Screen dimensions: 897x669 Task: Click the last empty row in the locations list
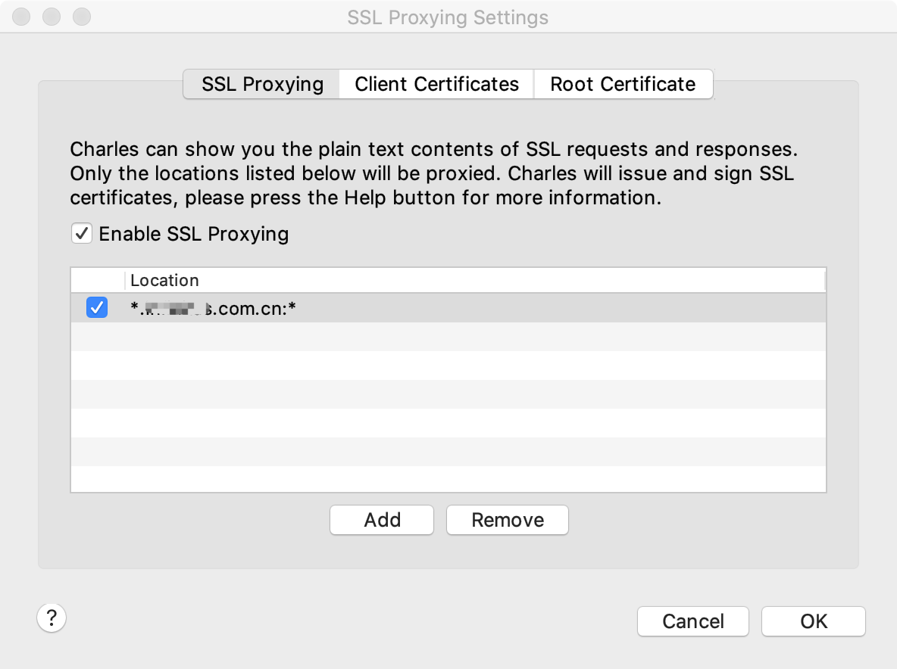point(447,479)
